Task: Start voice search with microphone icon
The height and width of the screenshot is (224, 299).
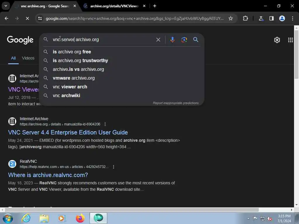Action: [x=172, y=40]
